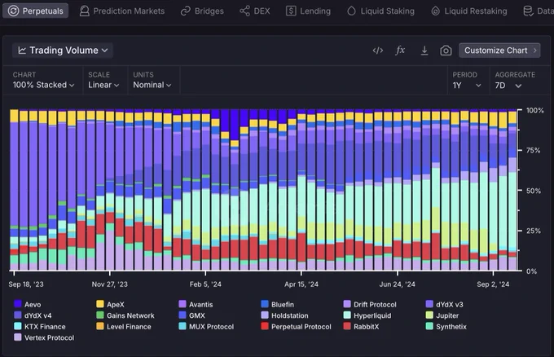The image size is (554, 357).
Task: Toggle ApeX series in legend
Action: [110, 304]
